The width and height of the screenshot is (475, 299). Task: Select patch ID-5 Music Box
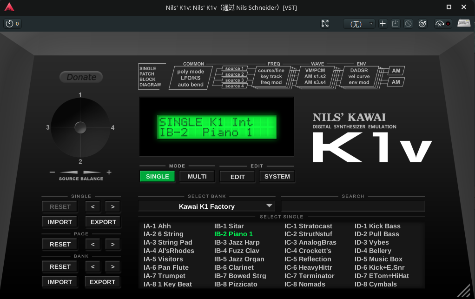pyautogui.click(x=378, y=259)
